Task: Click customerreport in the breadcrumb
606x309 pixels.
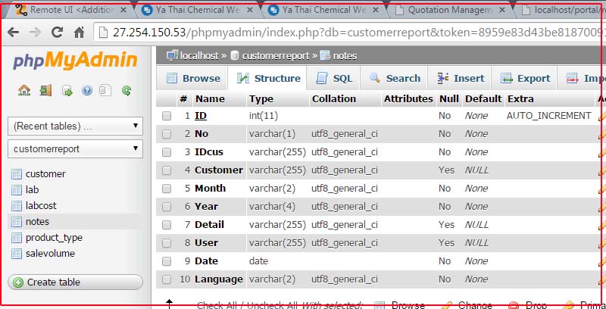Action: [x=276, y=56]
